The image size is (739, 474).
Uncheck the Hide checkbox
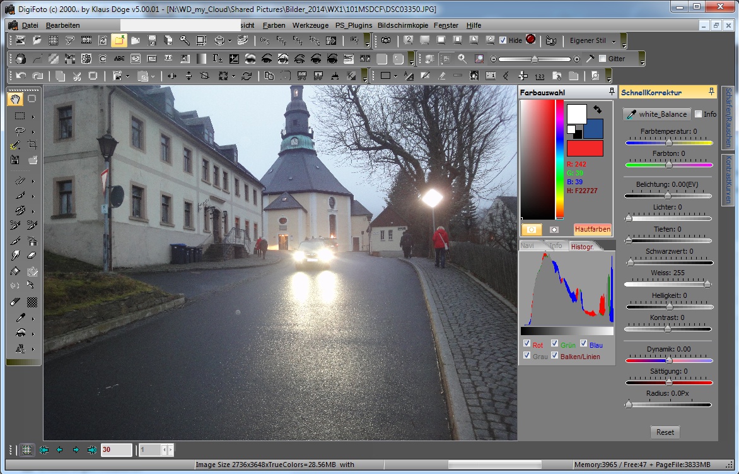[503, 40]
